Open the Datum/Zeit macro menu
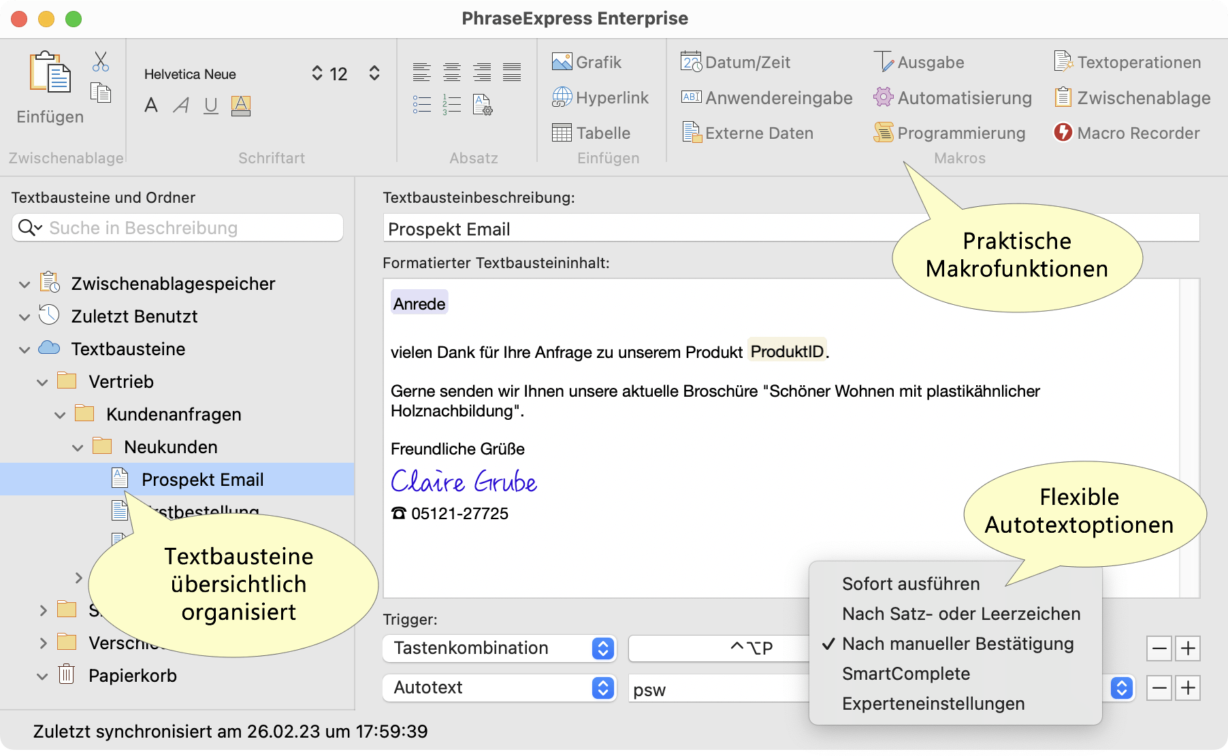 [735, 62]
